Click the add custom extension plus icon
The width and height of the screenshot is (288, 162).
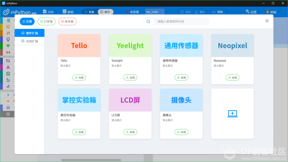[x=233, y=114]
